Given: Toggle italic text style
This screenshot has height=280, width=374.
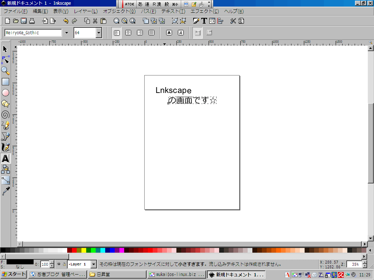Looking at the screenshot, I should pos(180,33).
